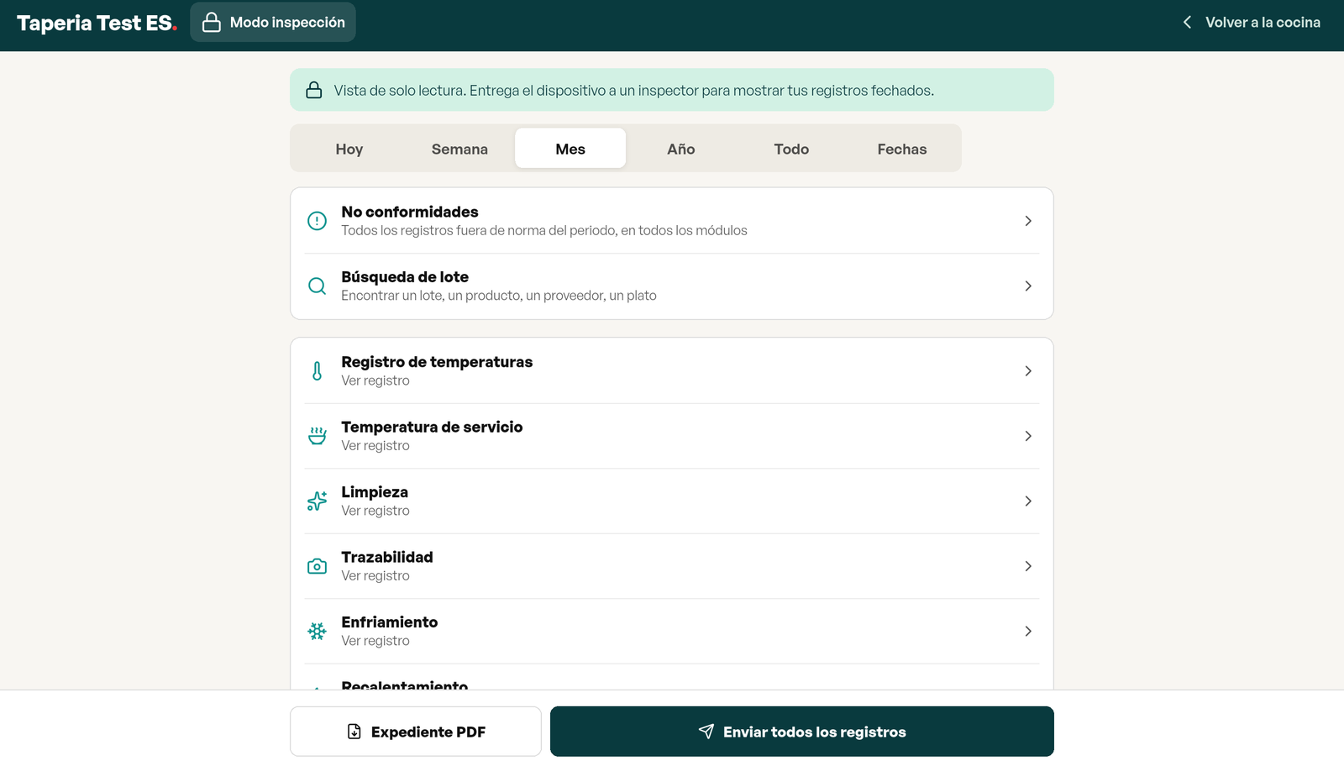Open the Fechas date range tab
The height and width of the screenshot is (766, 1344).
pos(902,149)
